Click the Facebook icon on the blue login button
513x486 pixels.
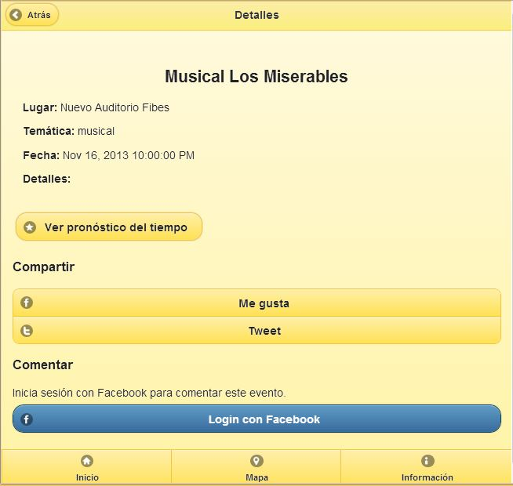27,419
